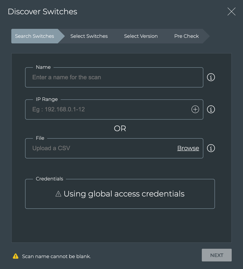This screenshot has height=269, width=243.
Task: Switch to the Select Switches step
Action: (89, 36)
